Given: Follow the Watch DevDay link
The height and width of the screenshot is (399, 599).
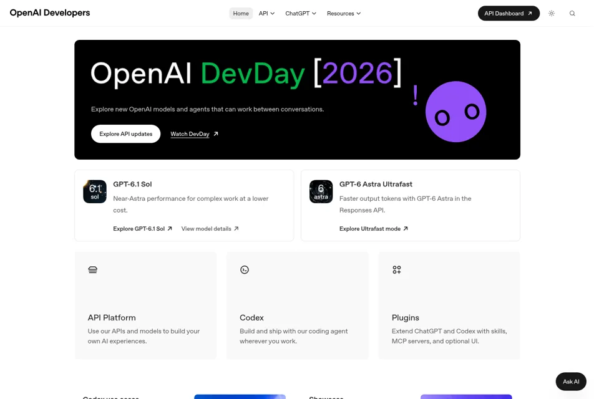Looking at the screenshot, I should pyautogui.click(x=194, y=134).
